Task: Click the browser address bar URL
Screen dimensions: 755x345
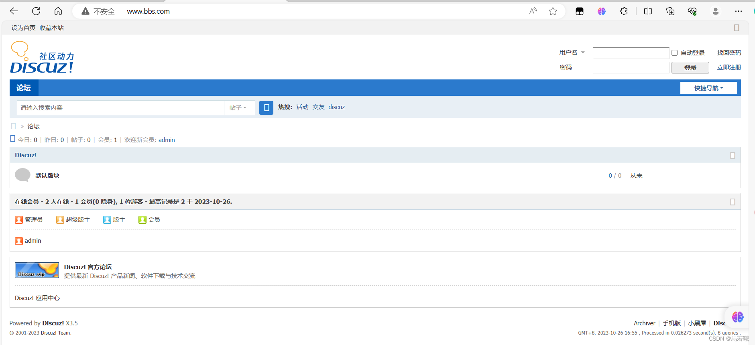Action: (148, 11)
